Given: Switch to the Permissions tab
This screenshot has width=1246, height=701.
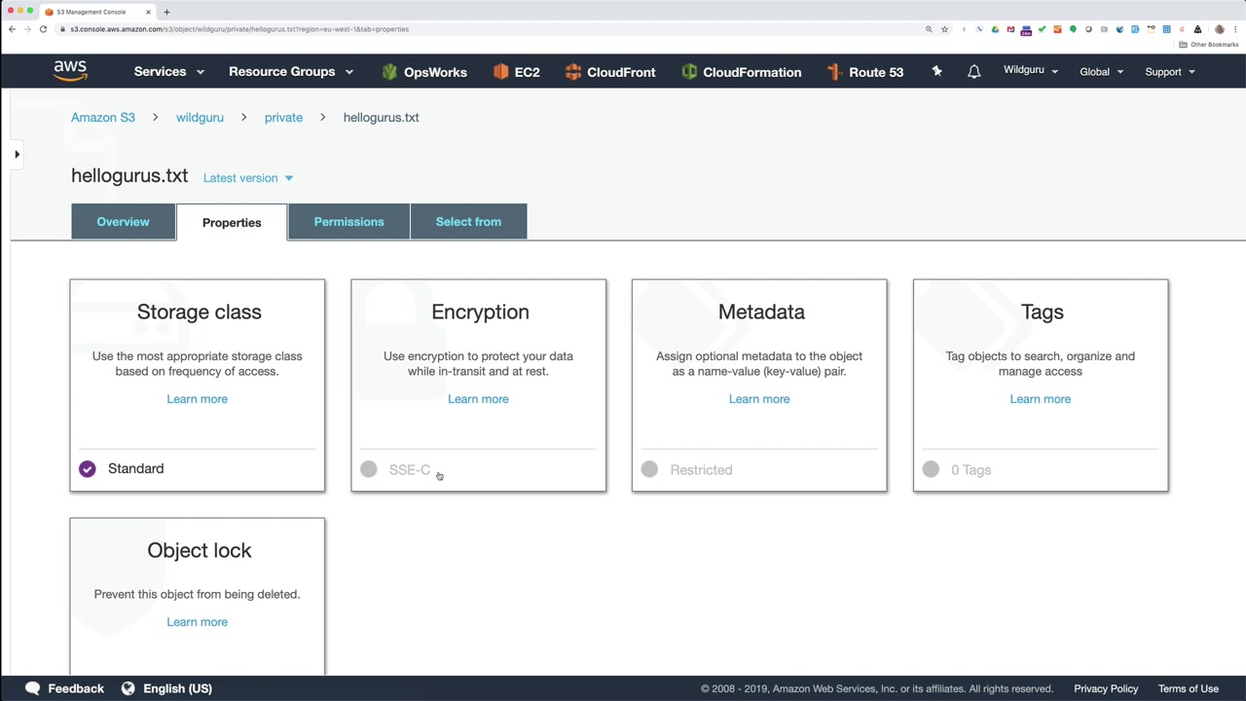Looking at the screenshot, I should point(348,222).
